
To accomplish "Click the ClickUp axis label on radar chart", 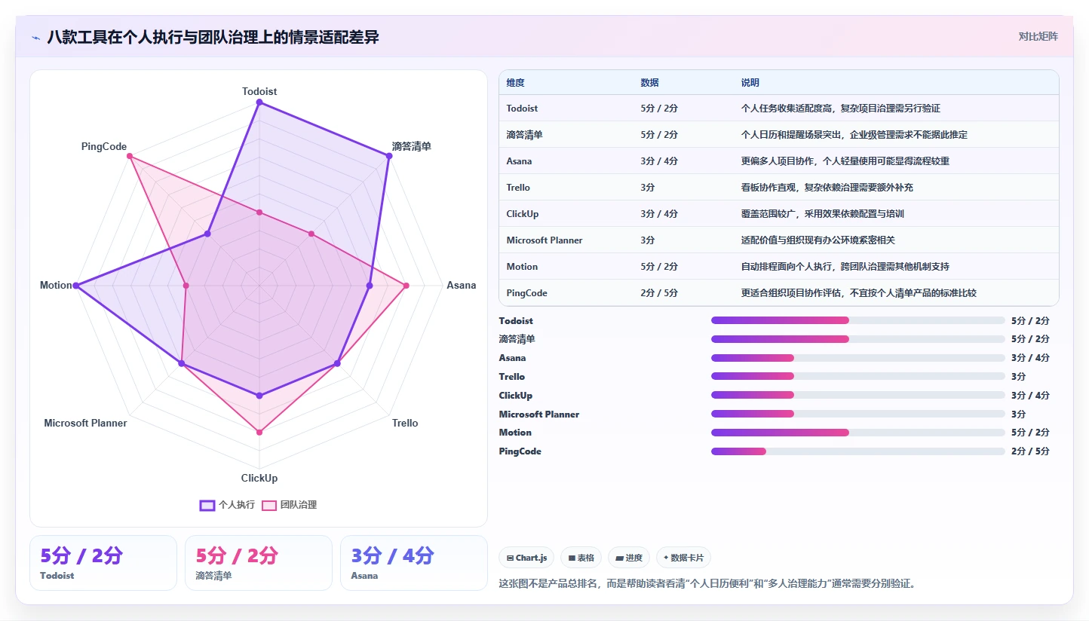I will 259,478.
